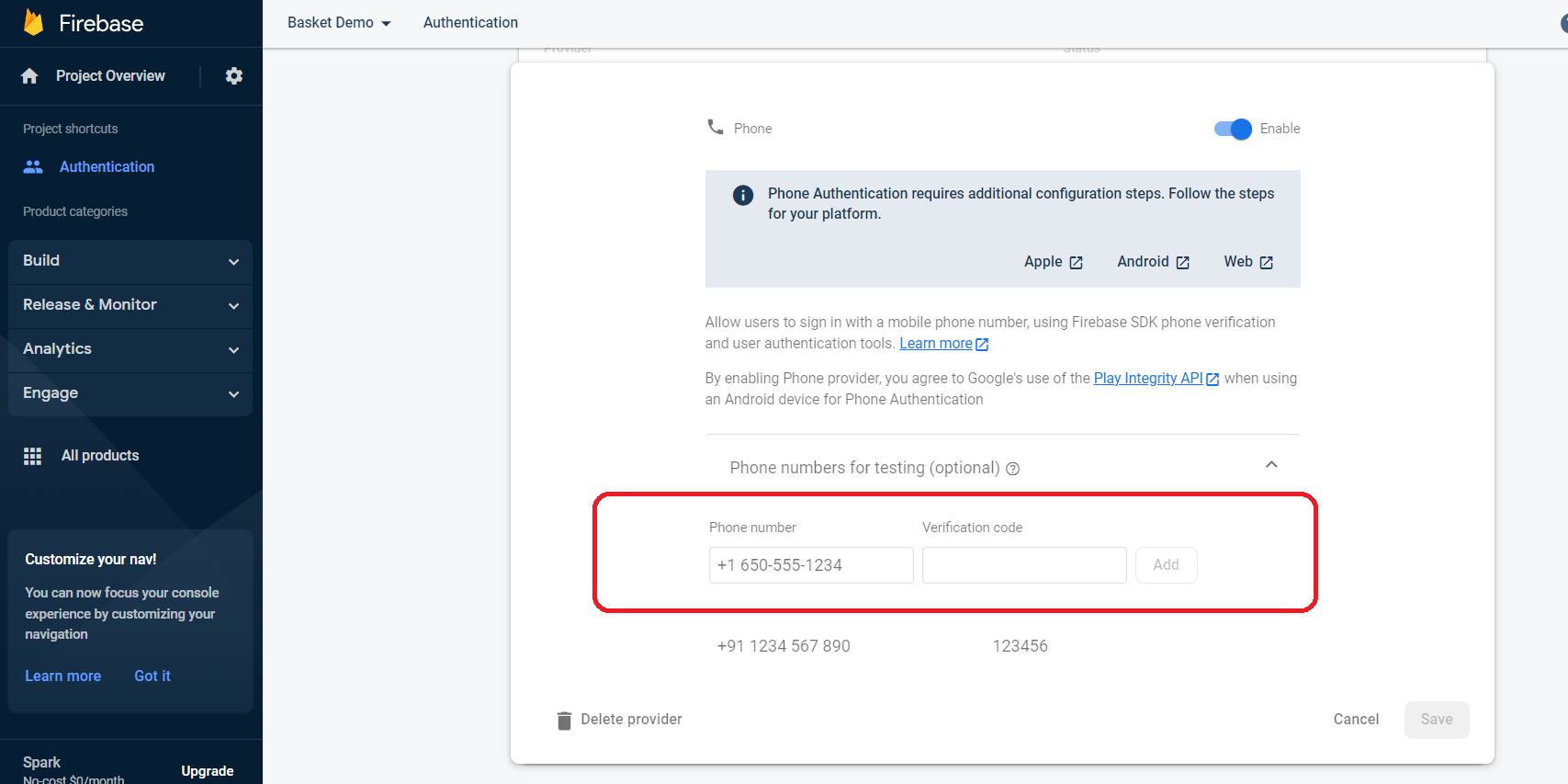Screen dimensions: 1568x784
Task: Click the Authentication header breadcrumb
Action: click(x=470, y=23)
